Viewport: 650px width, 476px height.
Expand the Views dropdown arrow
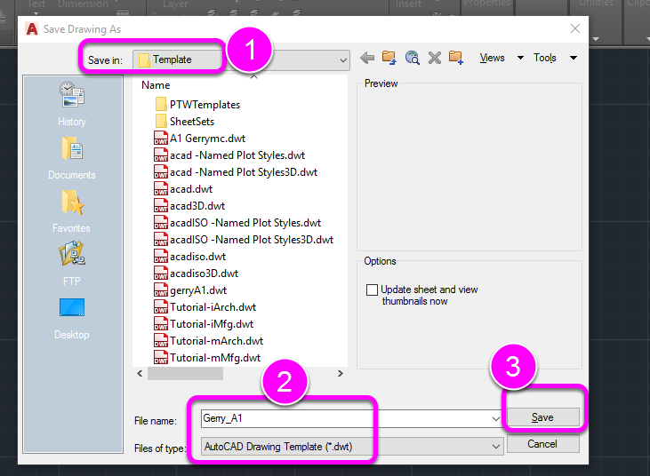click(520, 58)
